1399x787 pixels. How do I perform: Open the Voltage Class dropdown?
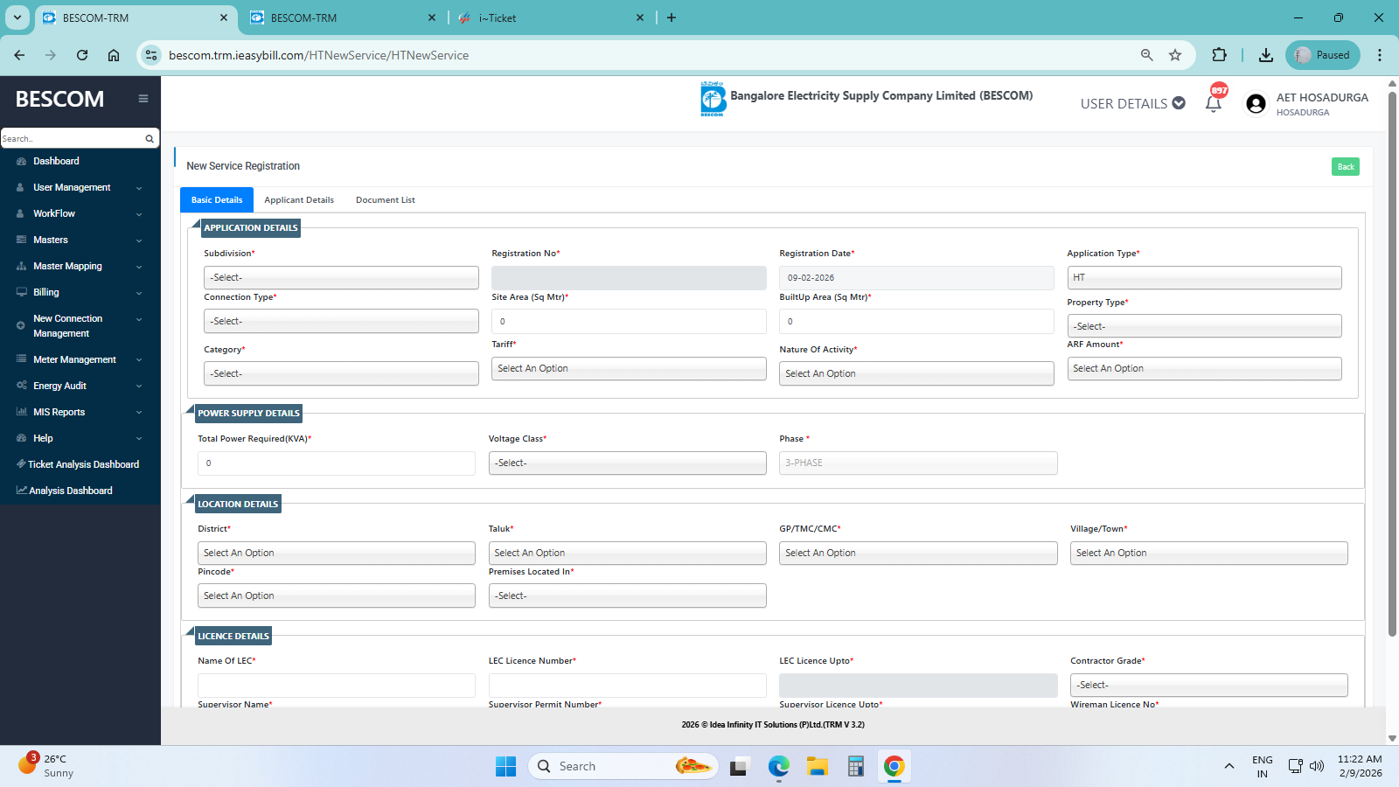coord(627,463)
